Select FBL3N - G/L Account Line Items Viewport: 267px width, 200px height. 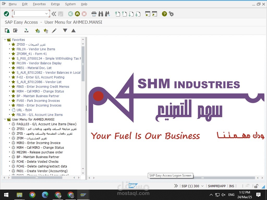click(40, 115)
